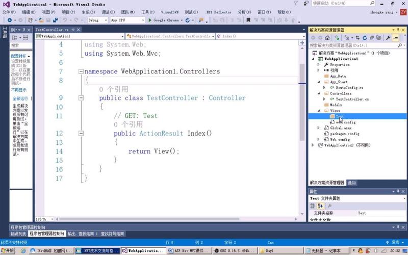Viewport: 408px width, 255px height.
Task: Click the 全部运行 link
Action: 20,98
